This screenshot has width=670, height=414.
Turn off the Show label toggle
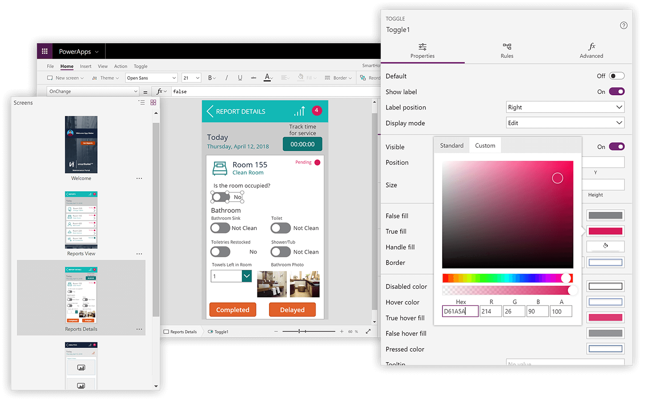[x=616, y=92]
